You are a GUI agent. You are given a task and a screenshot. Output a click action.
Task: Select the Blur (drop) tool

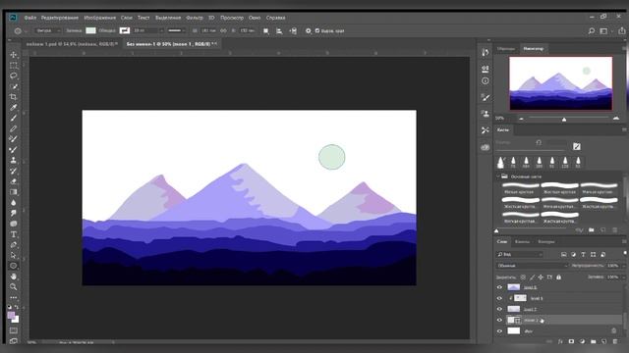point(13,203)
